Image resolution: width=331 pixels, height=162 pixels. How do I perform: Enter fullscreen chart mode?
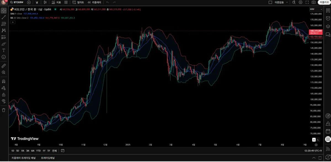click(307, 2)
